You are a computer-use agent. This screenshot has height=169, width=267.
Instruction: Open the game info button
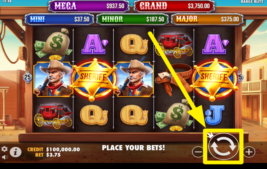[15, 152]
